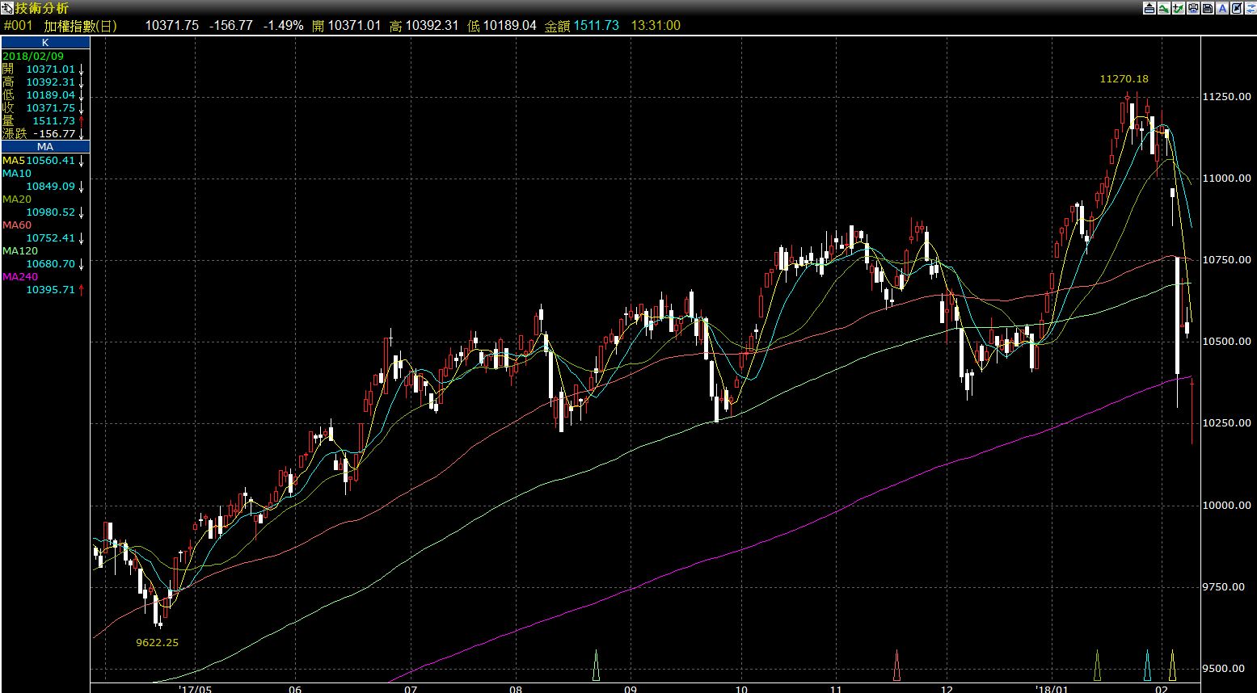This screenshot has width=1257, height=693.
Task: Click the 開 10371.01 row in K panel
Action: (44, 69)
